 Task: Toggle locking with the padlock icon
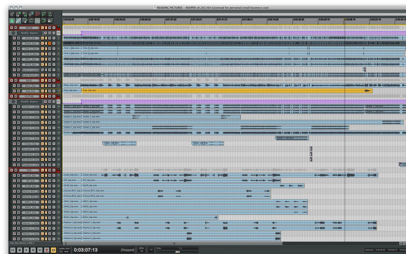49,20
